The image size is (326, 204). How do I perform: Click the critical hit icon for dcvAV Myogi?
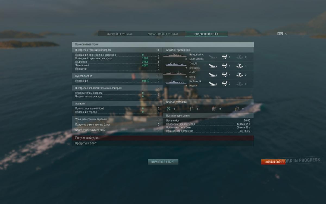coord(239,75)
